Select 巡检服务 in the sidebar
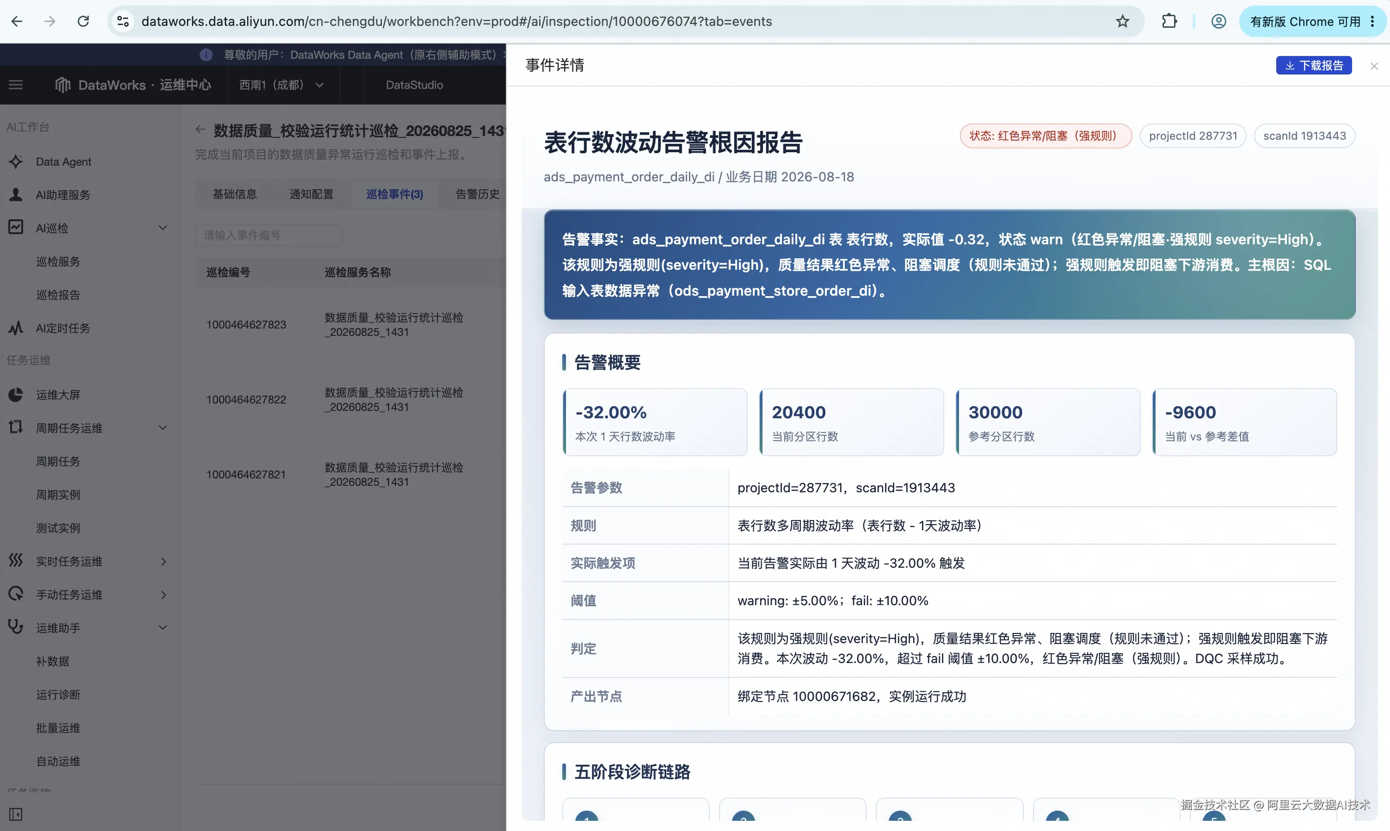Image resolution: width=1390 pixels, height=831 pixels. click(58, 261)
